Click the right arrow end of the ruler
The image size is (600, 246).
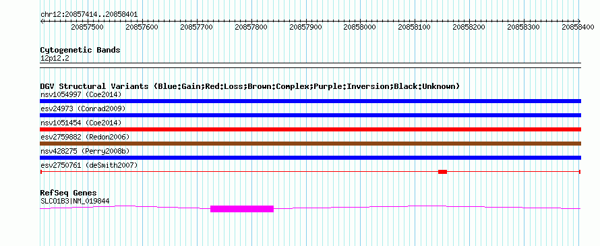click(x=579, y=21)
